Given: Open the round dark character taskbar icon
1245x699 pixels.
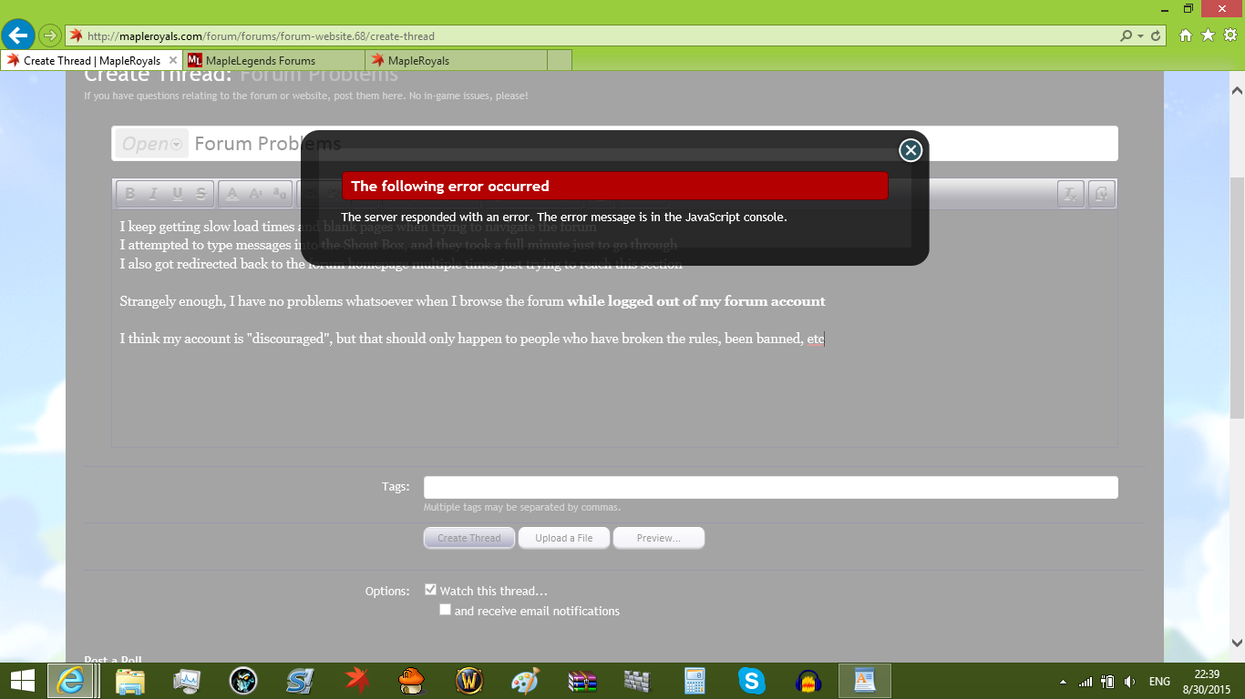Looking at the screenshot, I should point(243,681).
